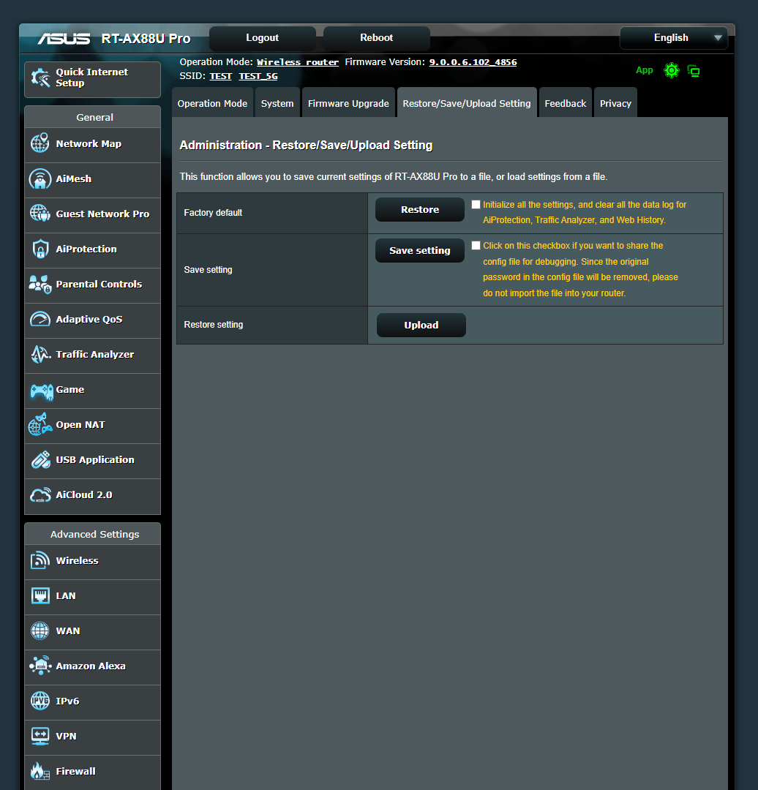Click the Logout button
The image size is (758, 790).
[x=263, y=38]
